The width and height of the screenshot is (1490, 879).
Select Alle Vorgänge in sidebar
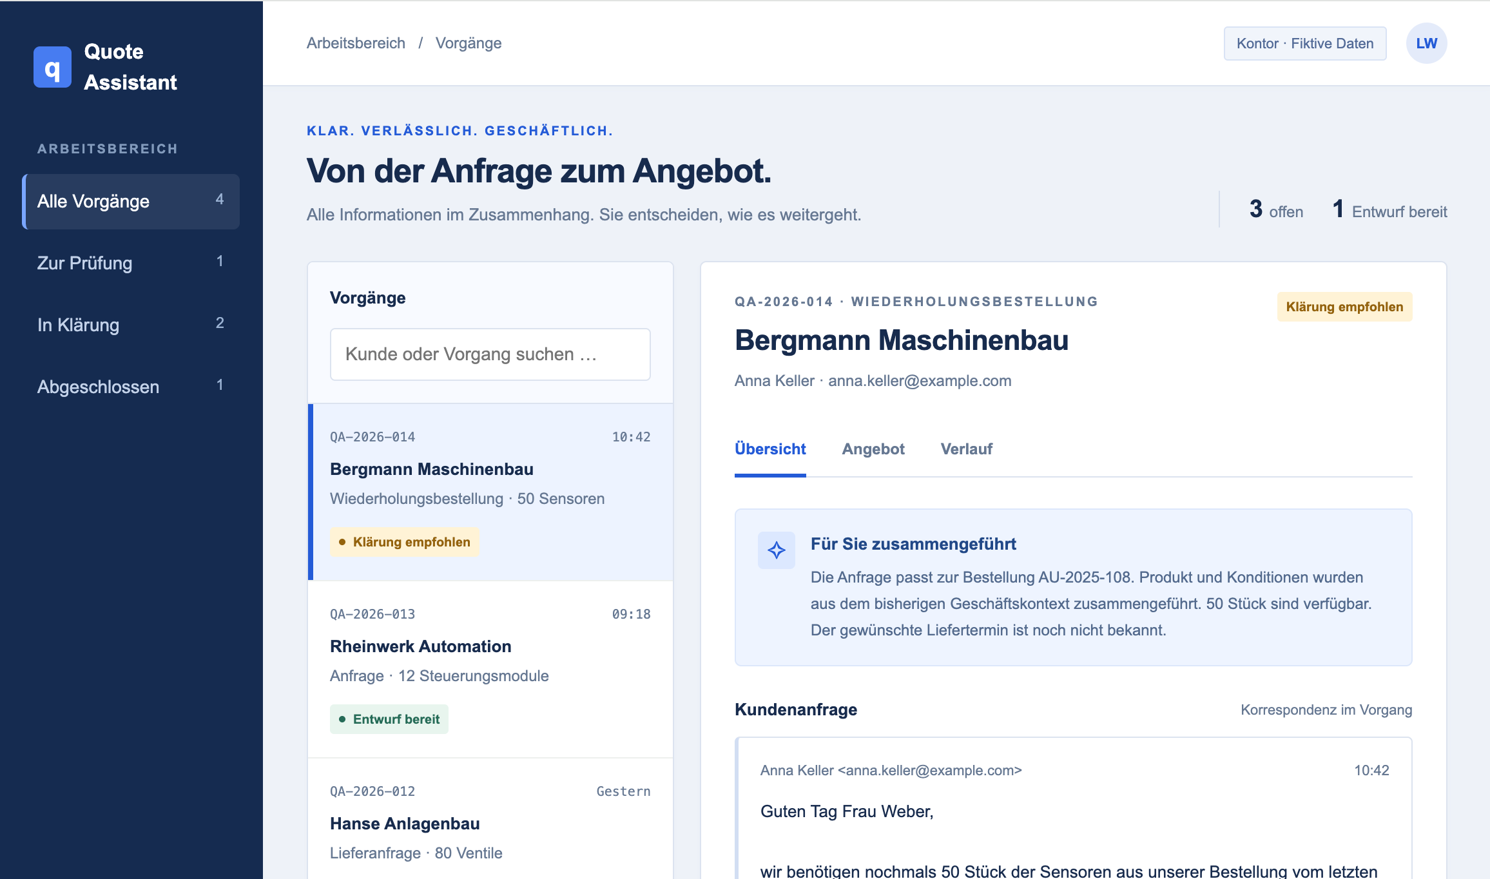coord(131,201)
